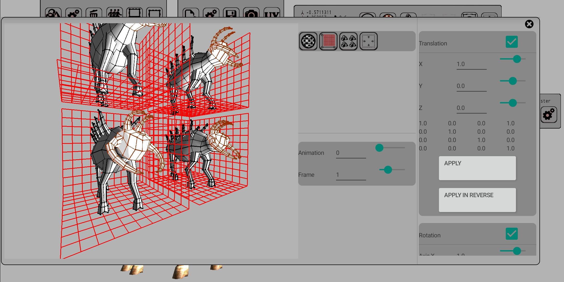This screenshot has width=564, height=282.
Task: Click the APPLY button
Action: (x=477, y=168)
